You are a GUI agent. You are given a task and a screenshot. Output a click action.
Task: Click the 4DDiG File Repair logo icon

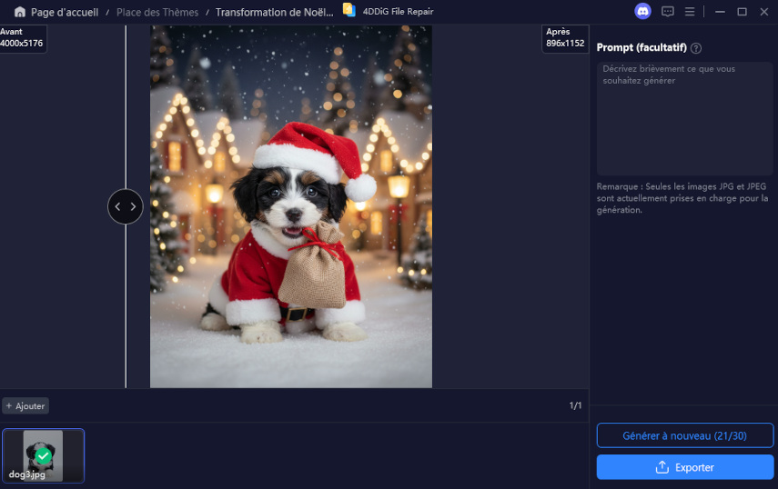tap(349, 10)
